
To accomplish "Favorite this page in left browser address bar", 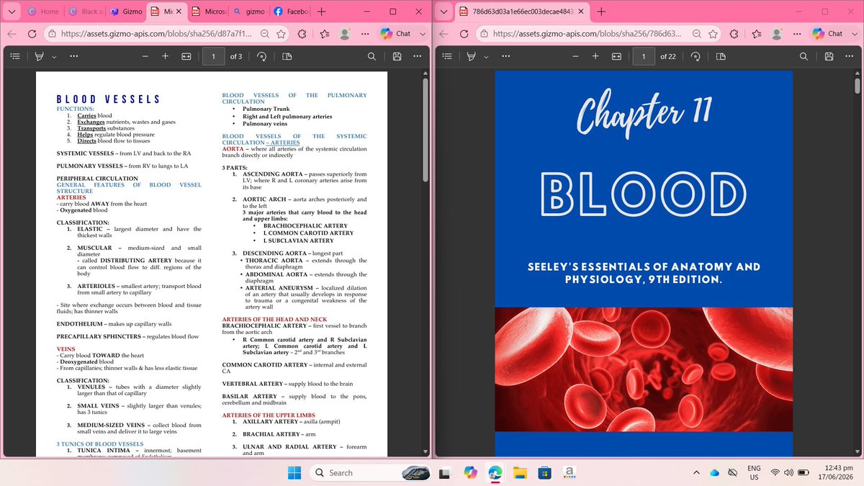I will pos(281,34).
